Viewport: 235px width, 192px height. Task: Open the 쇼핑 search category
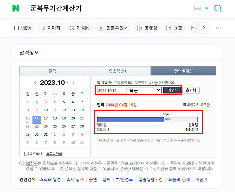point(174,28)
